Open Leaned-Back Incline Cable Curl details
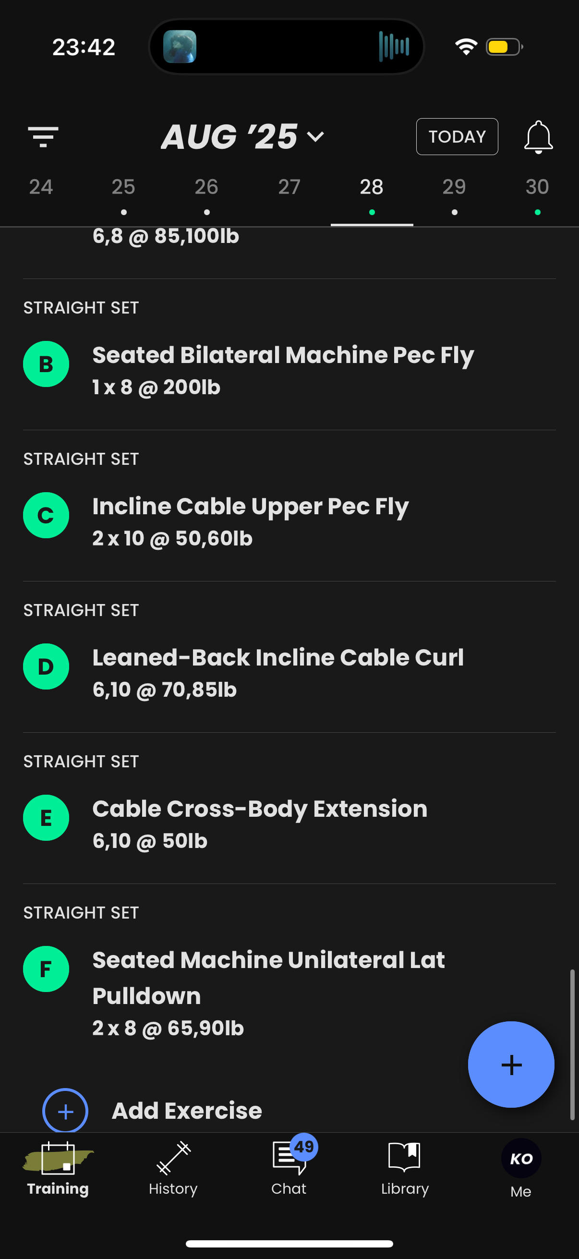579x1259 pixels. click(278, 657)
